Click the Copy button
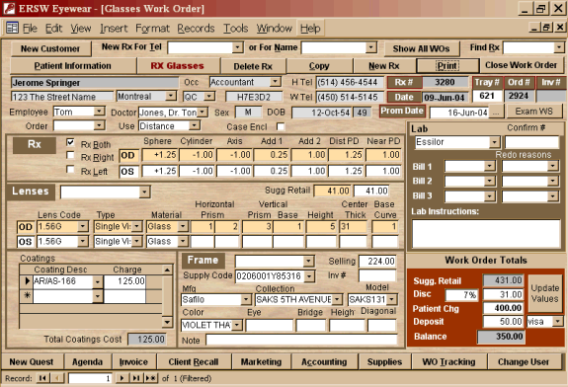Image resolution: width=568 pixels, height=387 pixels. pyautogui.click(x=319, y=66)
